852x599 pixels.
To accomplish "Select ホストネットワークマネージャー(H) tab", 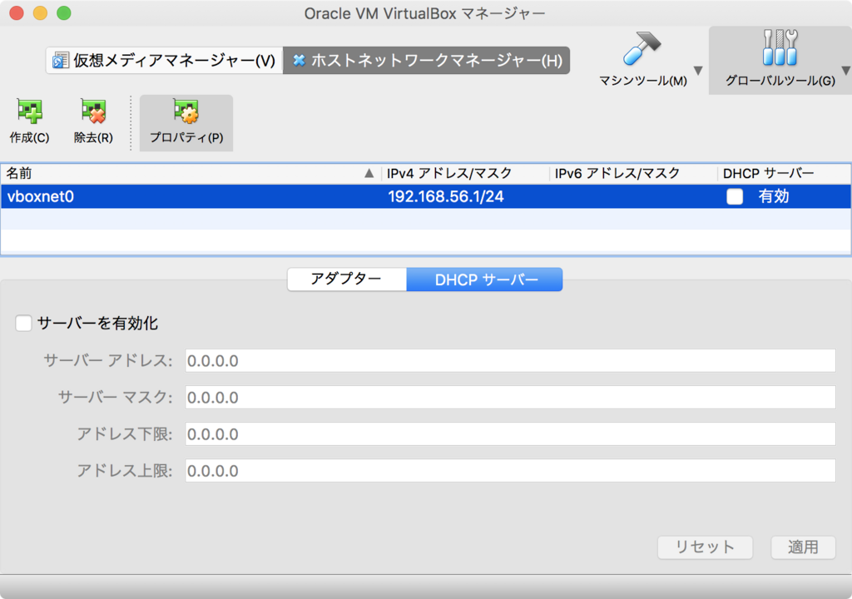I will [427, 61].
